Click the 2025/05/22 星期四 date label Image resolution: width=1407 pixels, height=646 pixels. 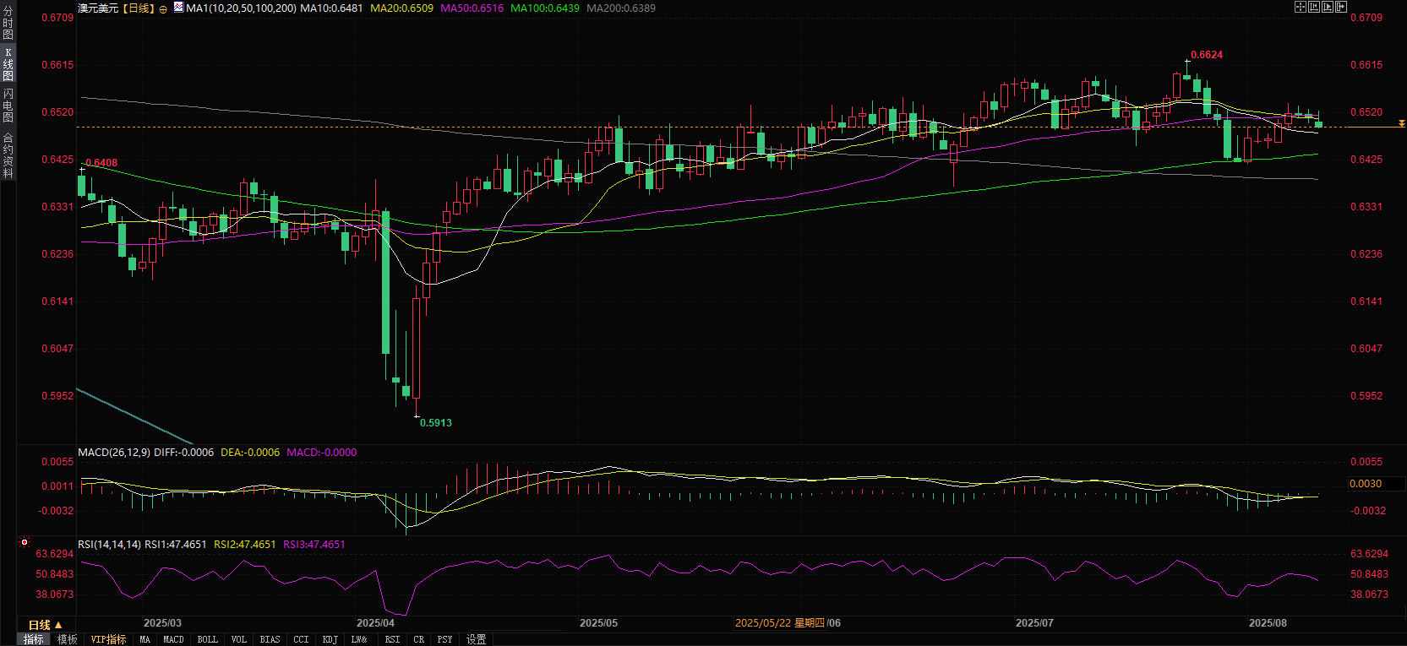(x=780, y=622)
